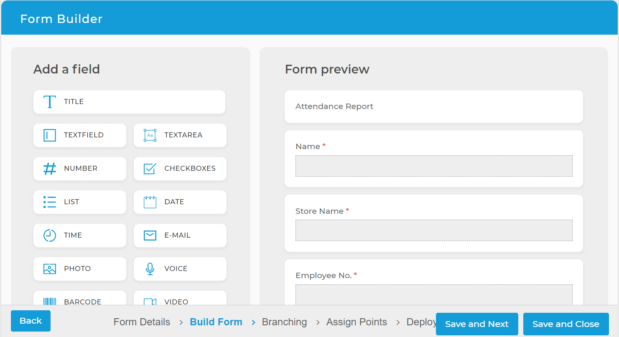Go back using the Back button
The image size is (619, 337).
(31, 321)
